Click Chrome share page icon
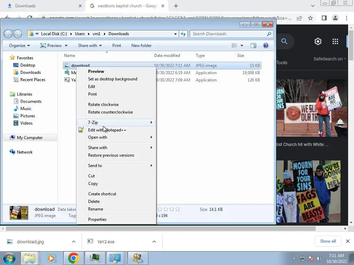The image size is (354, 265). (299, 18)
